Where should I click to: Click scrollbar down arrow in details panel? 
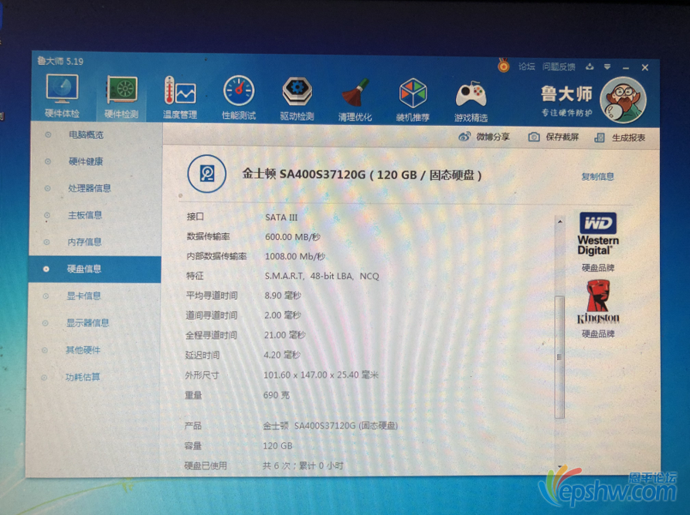tap(559, 466)
